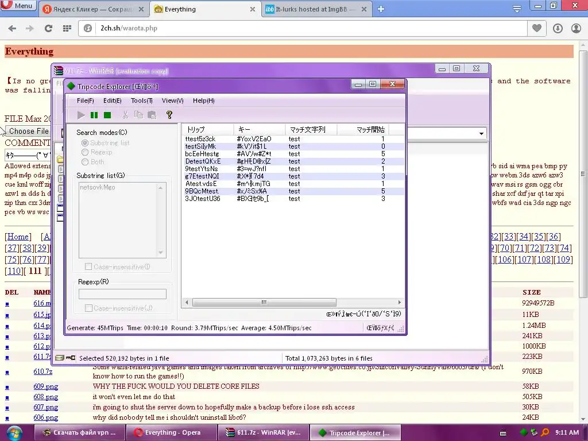Open page [109] link

[563, 260]
